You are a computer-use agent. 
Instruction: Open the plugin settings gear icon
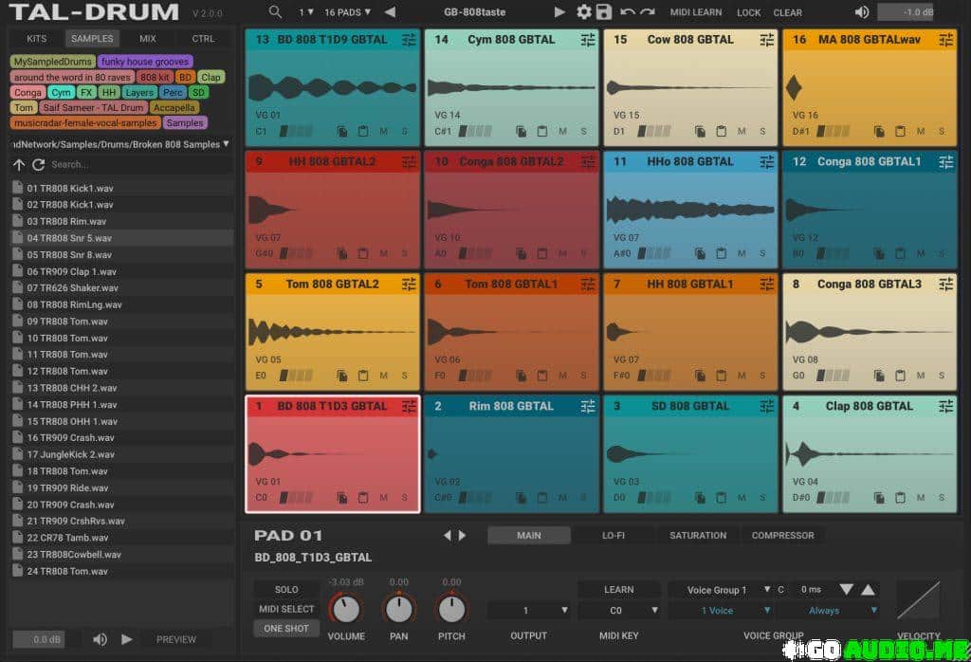click(x=586, y=12)
